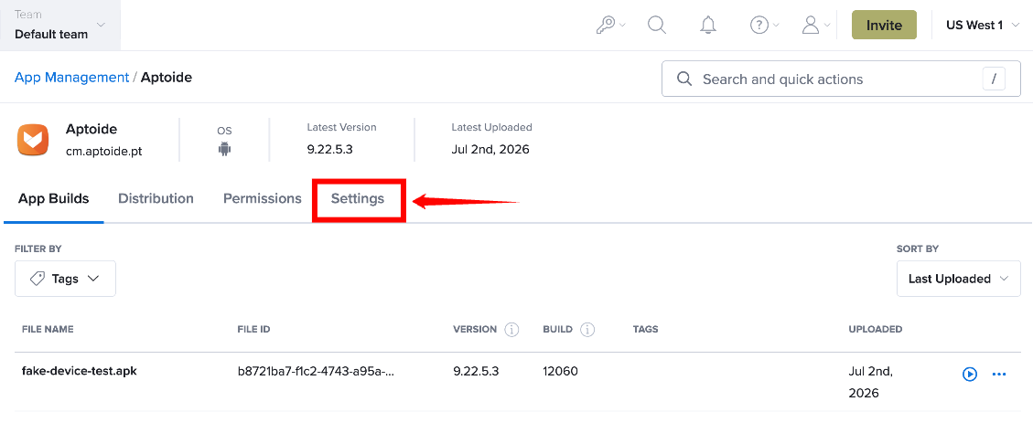Click the Aptoide app logo

coord(33,140)
